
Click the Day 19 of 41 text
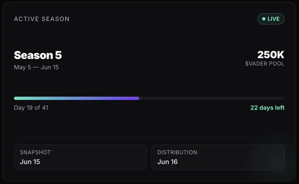(x=31, y=108)
